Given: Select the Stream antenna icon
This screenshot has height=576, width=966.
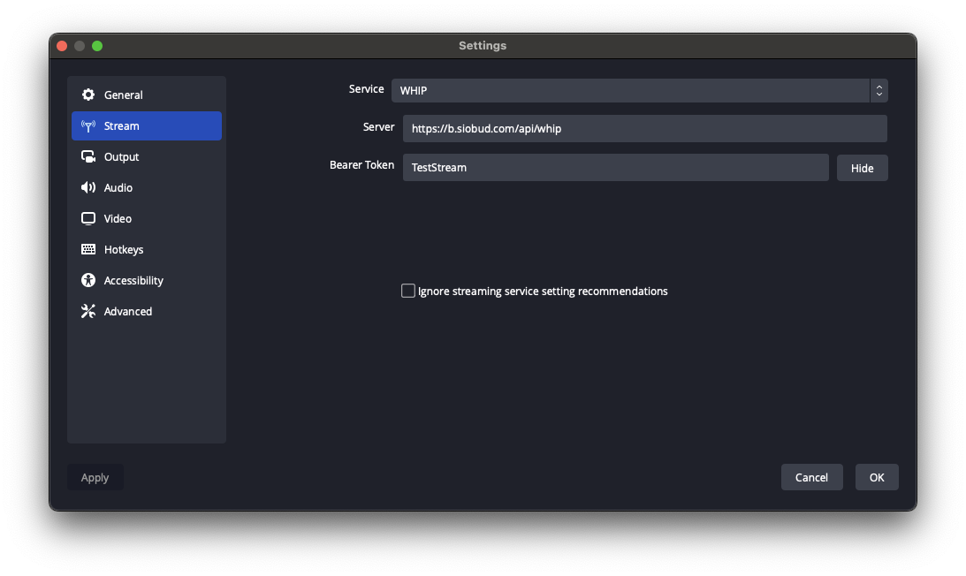Looking at the screenshot, I should (88, 125).
